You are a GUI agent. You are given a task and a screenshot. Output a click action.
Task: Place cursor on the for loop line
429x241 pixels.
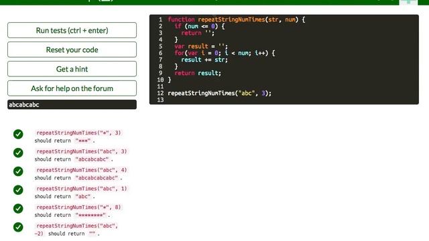click(225, 53)
